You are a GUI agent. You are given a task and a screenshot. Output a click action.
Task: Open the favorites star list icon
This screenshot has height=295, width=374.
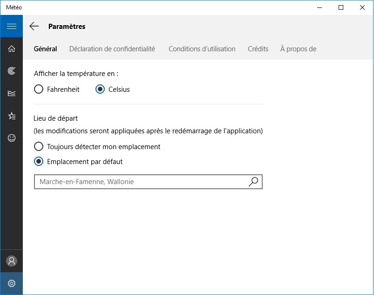[x=12, y=116]
